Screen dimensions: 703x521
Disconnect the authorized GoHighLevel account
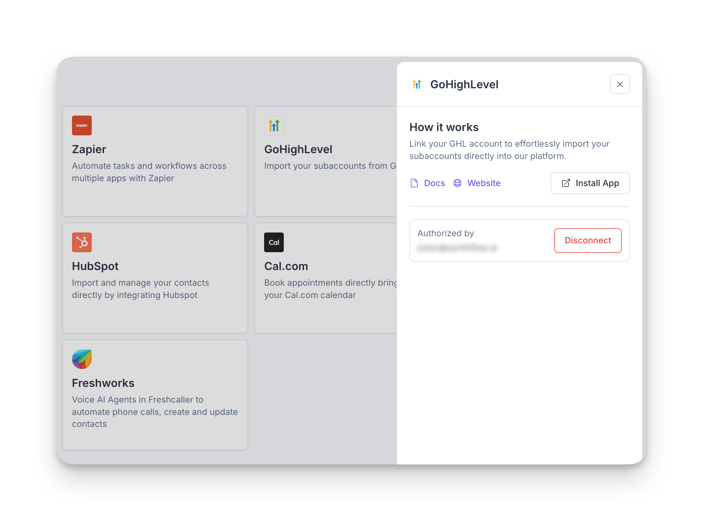point(588,240)
